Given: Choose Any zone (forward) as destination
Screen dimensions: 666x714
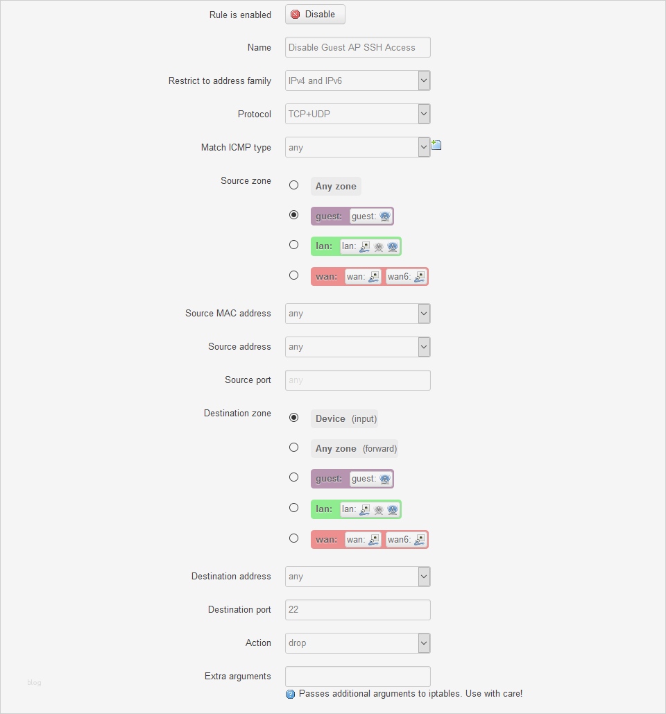Looking at the screenshot, I should point(293,448).
